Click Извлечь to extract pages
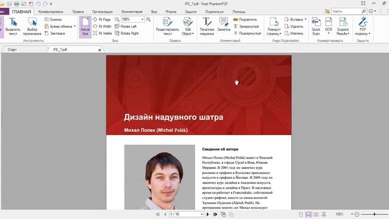Screen dimensions: 389x219 (x=294, y=33)
